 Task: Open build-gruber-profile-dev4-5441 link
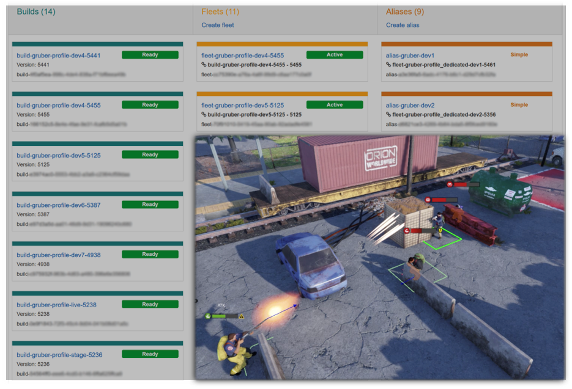[x=58, y=56]
